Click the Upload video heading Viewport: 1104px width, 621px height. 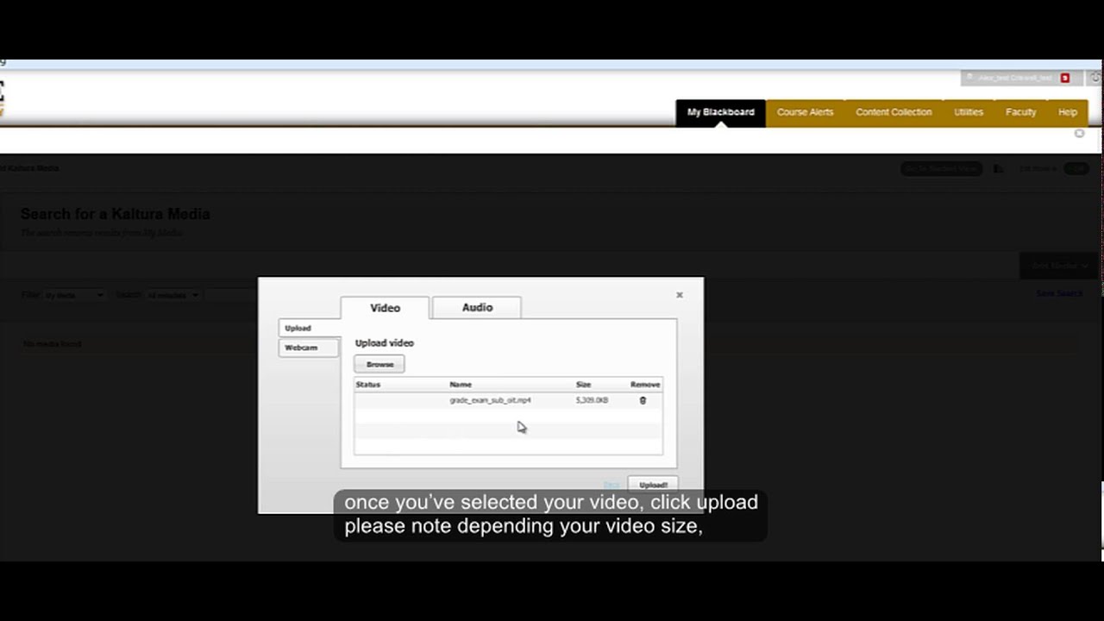(385, 343)
